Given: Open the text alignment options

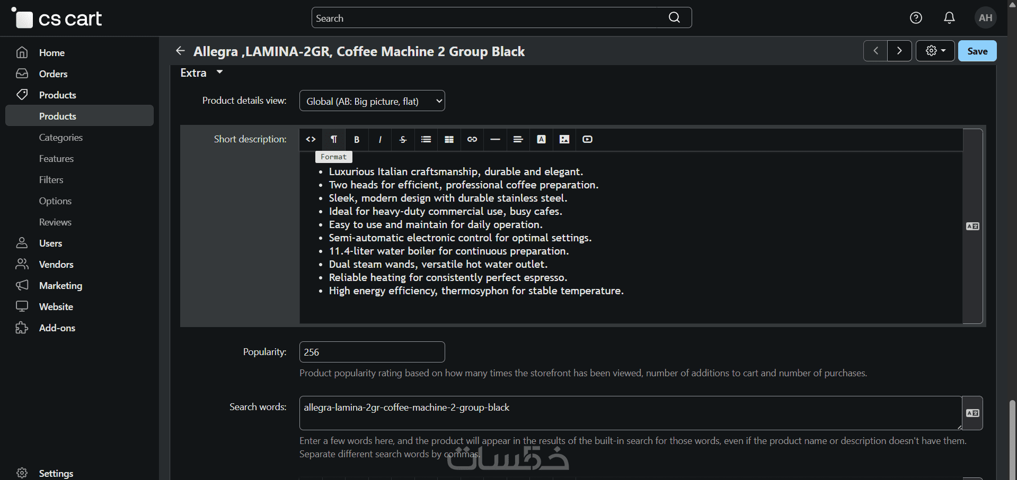Looking at the screenshot, I should [518, 139].
